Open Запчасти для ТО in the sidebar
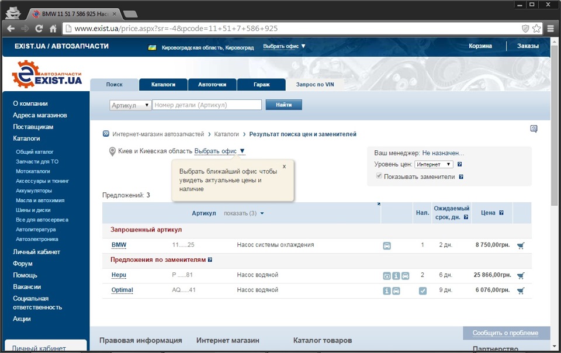 [37, 162]
